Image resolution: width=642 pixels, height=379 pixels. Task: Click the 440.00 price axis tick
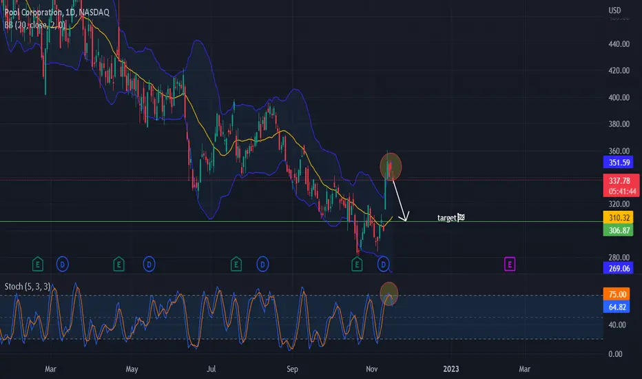click(619, 44)
